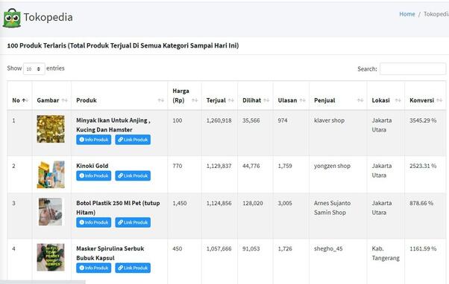
Task: Select location Kab. Tangerang
Action: coord(386,253)
